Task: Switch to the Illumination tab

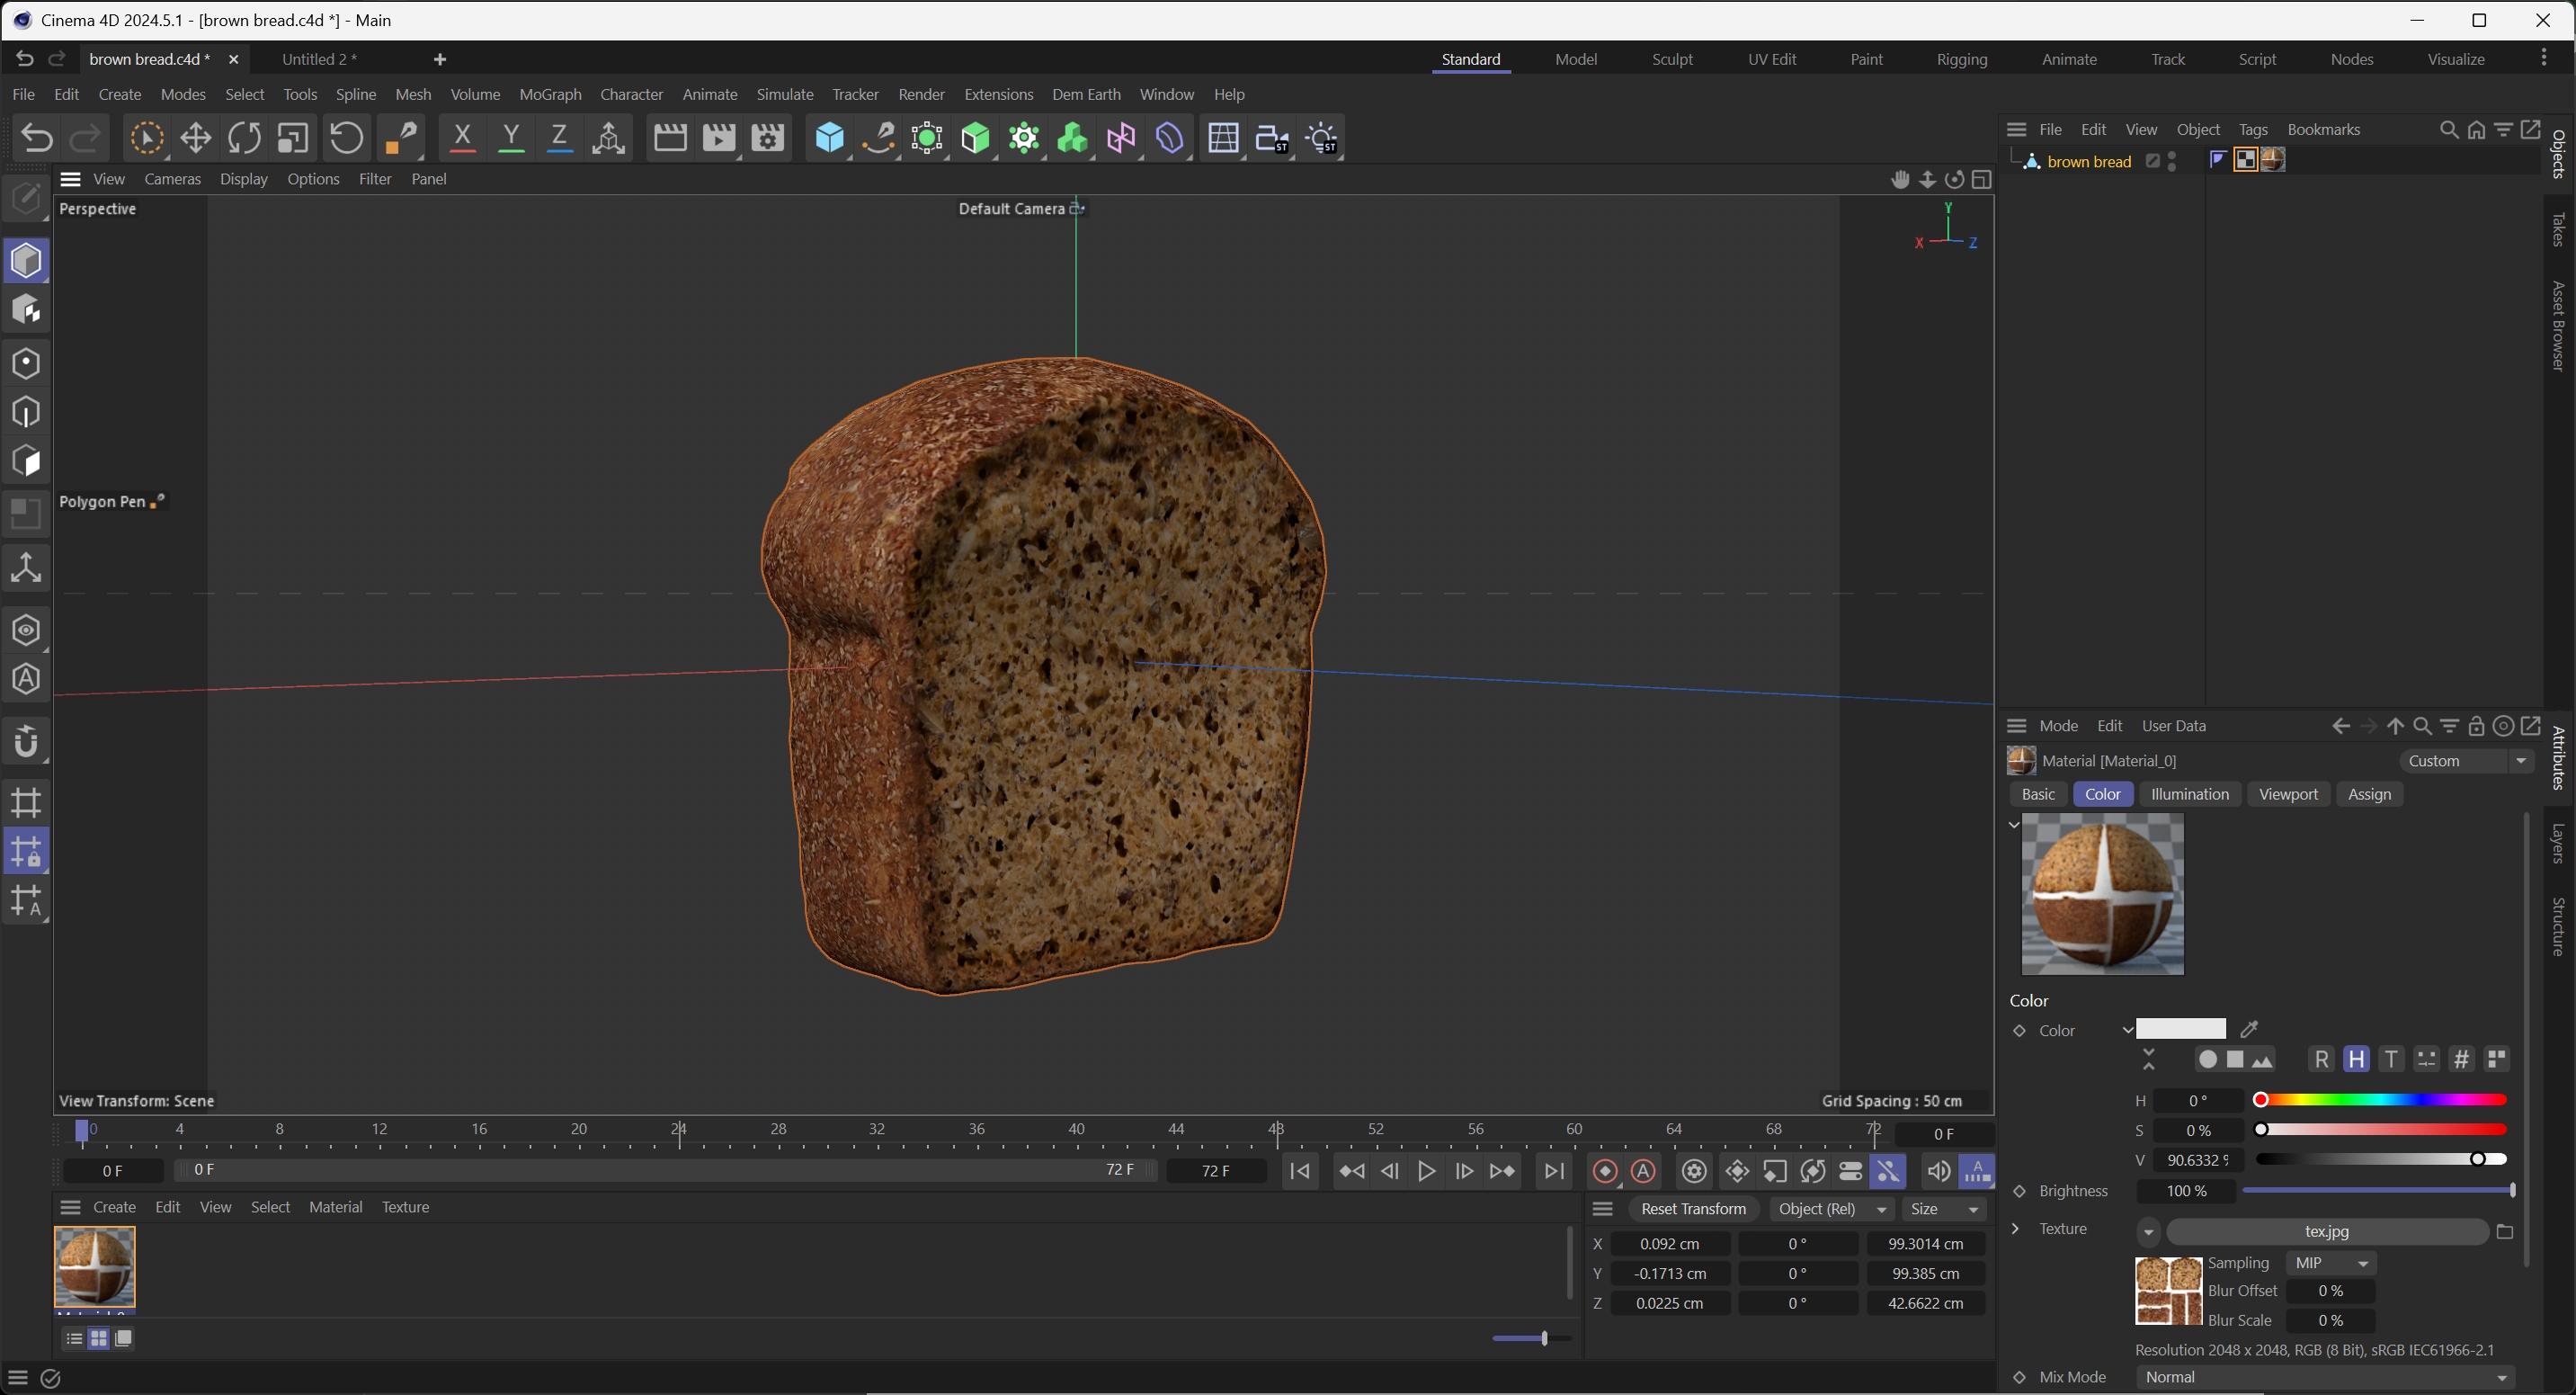Action: click(x=2189, y=794)
